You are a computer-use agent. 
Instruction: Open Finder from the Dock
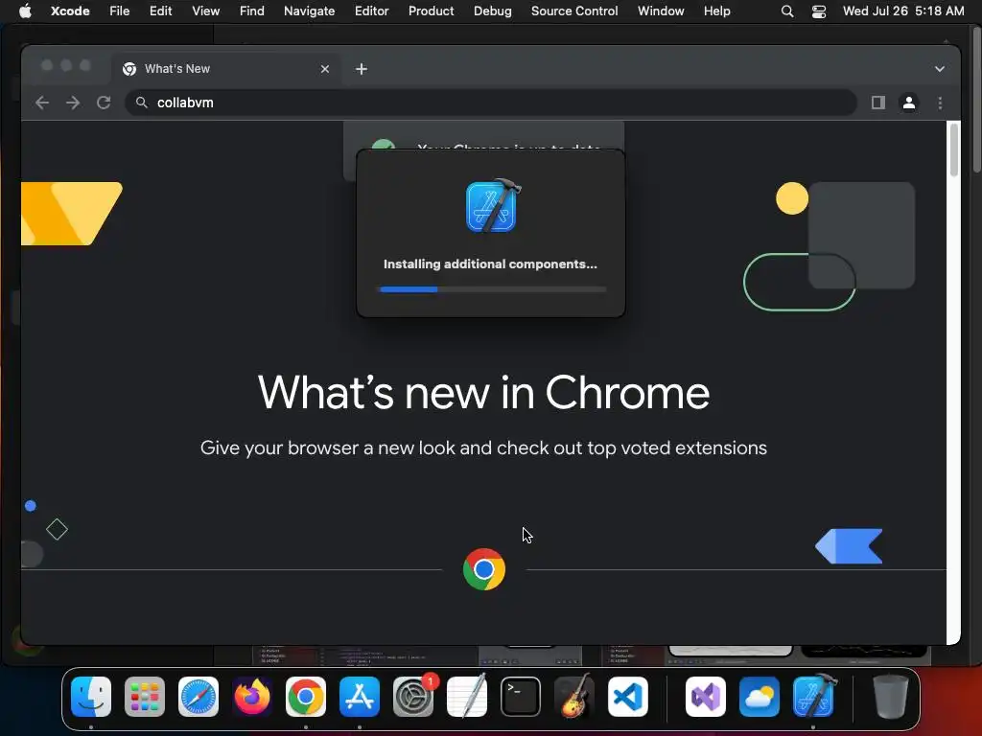coord(91,697)
